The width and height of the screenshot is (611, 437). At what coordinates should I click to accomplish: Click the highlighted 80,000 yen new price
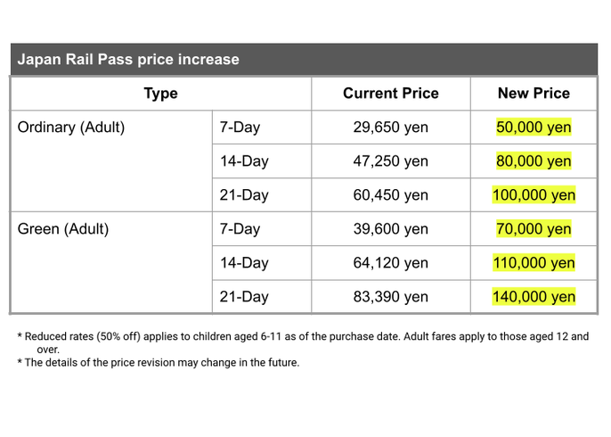[x=534, y=161]
